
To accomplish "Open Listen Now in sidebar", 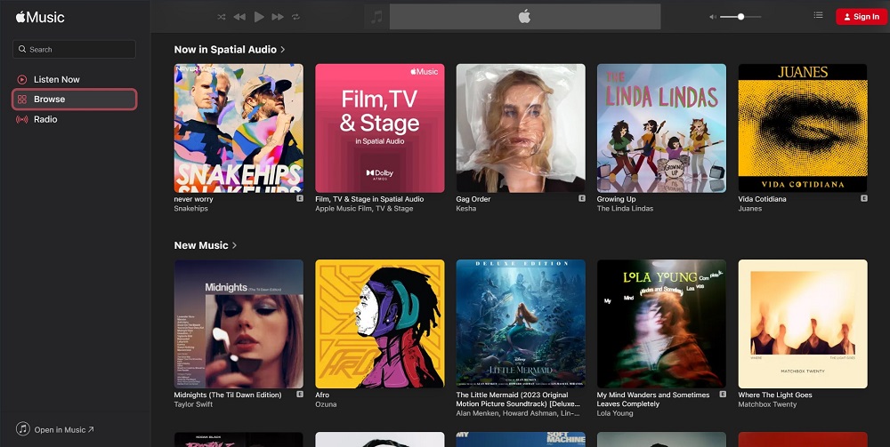I will (x=75, y=79).
